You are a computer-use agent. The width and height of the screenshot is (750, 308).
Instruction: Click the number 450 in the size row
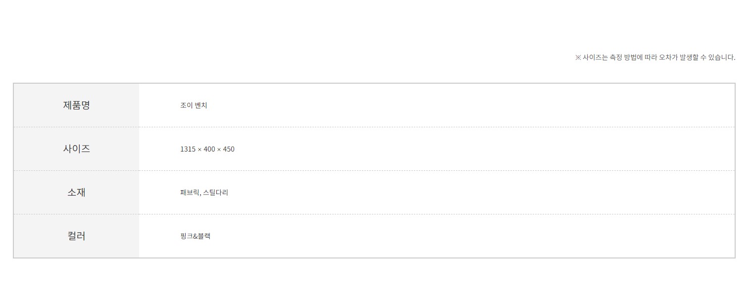pos(229,149)
